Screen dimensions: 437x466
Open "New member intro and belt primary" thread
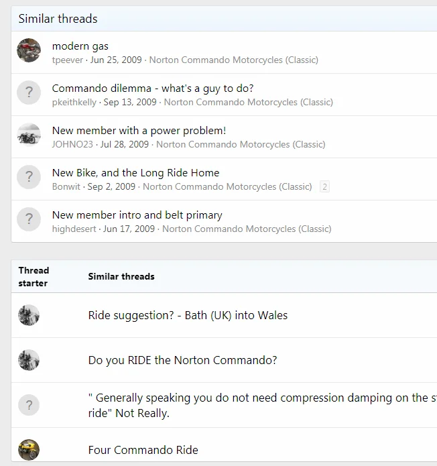pos(137,215)
